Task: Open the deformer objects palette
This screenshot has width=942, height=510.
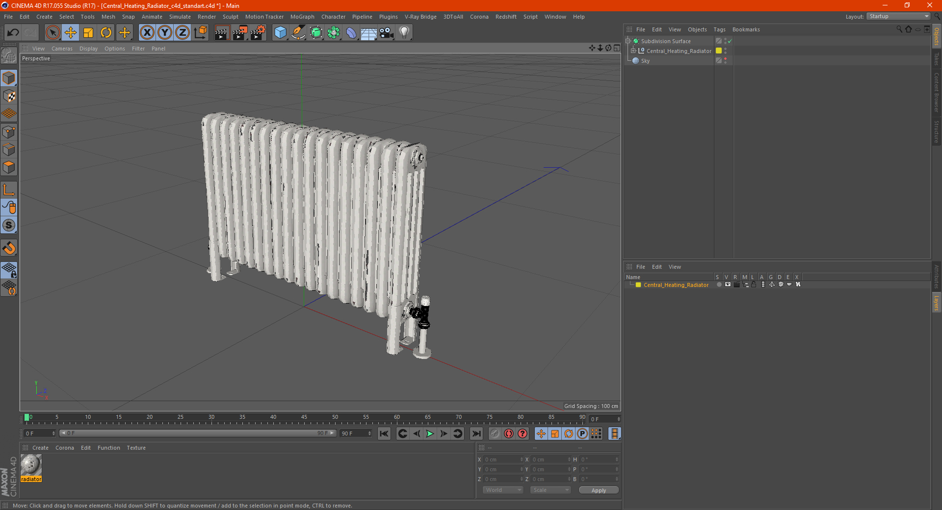Action: tap(351, 33)
